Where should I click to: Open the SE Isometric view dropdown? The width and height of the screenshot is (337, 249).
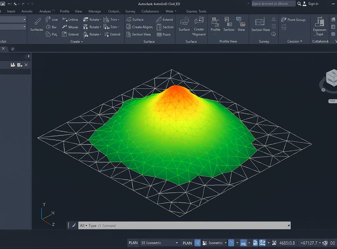point(159,243)
